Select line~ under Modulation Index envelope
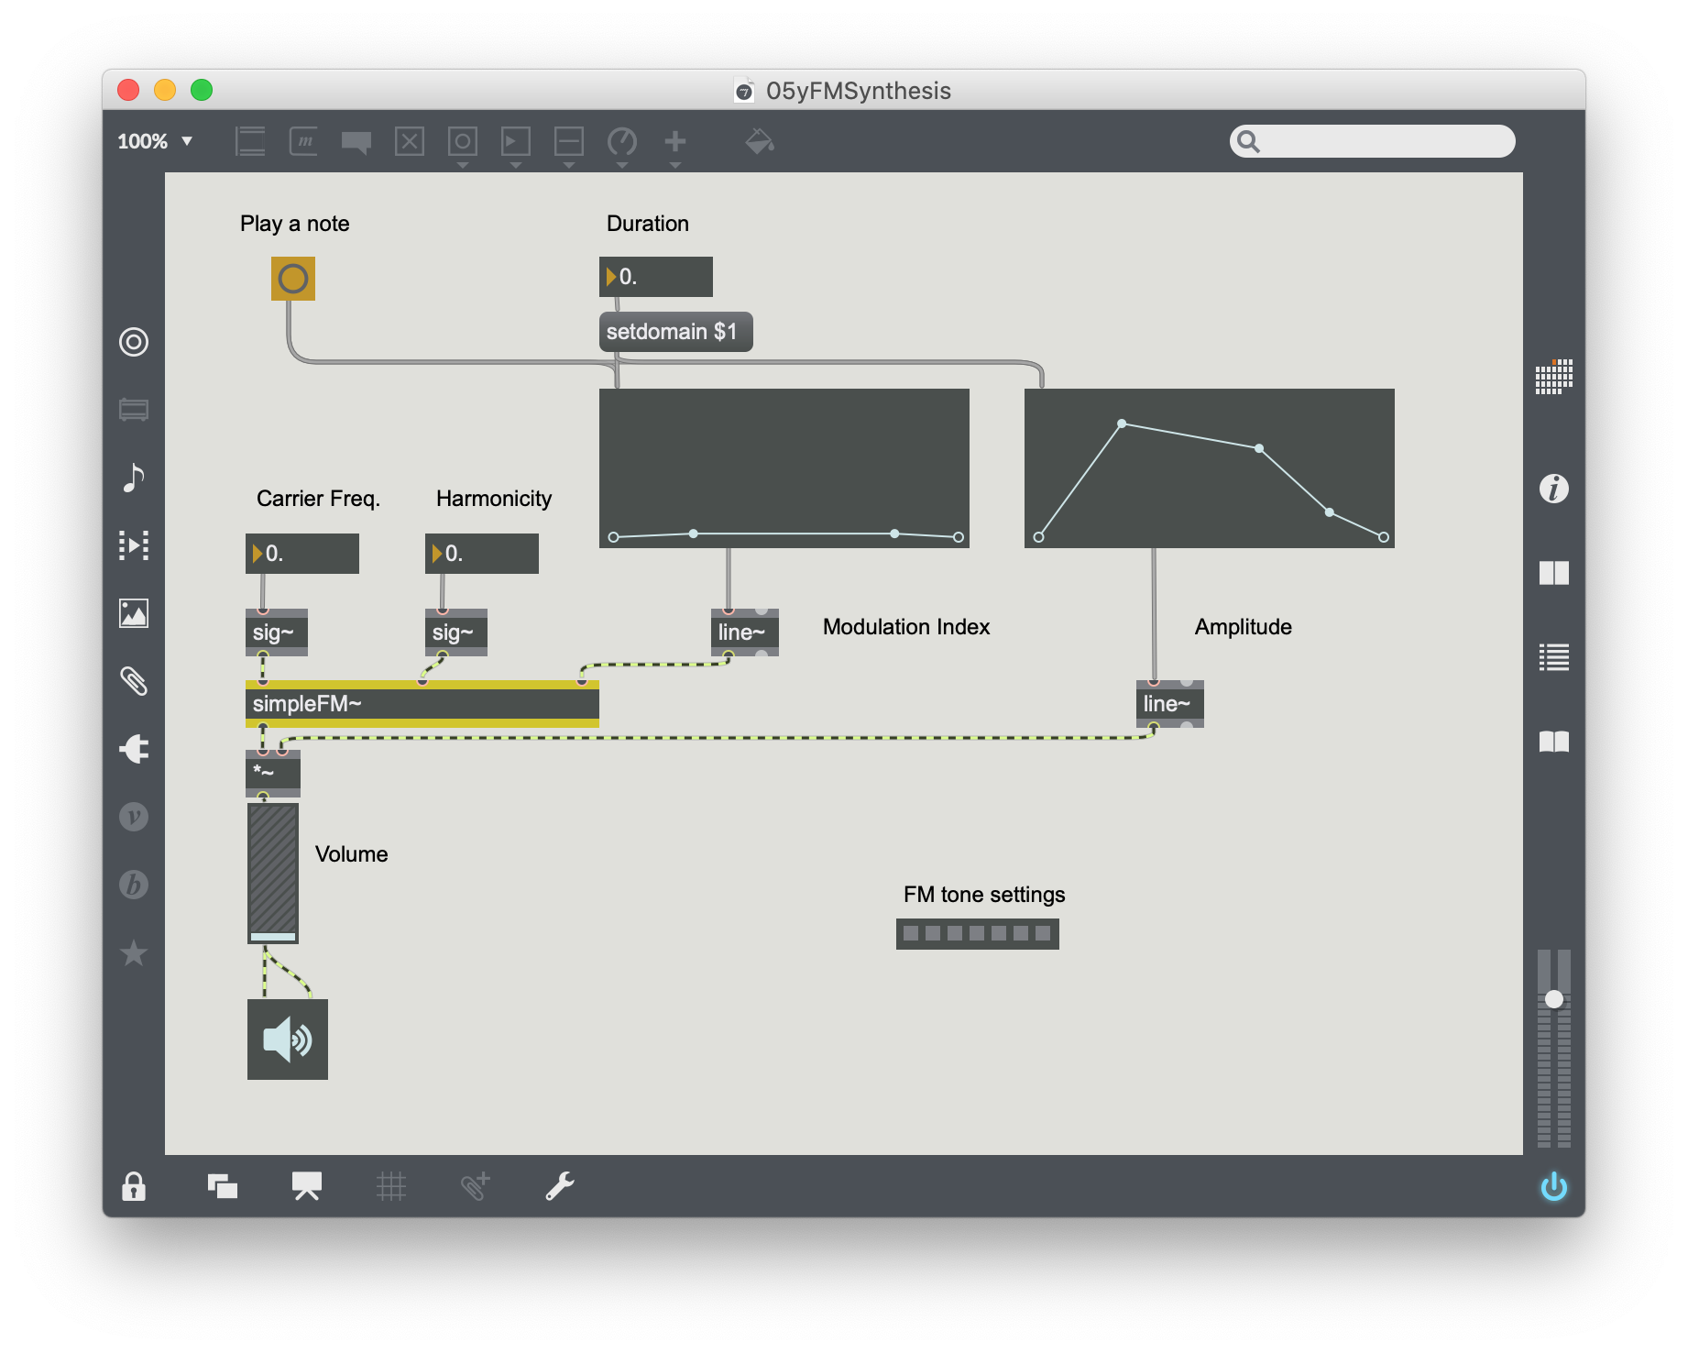This screenshot has width=1688, height=1353. pos(745,632)
